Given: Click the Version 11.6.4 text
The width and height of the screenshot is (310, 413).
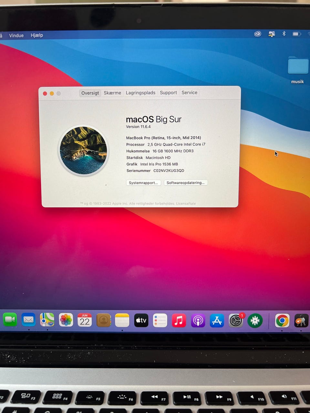Looking at the screenshot, I should (x=138, y=126).
